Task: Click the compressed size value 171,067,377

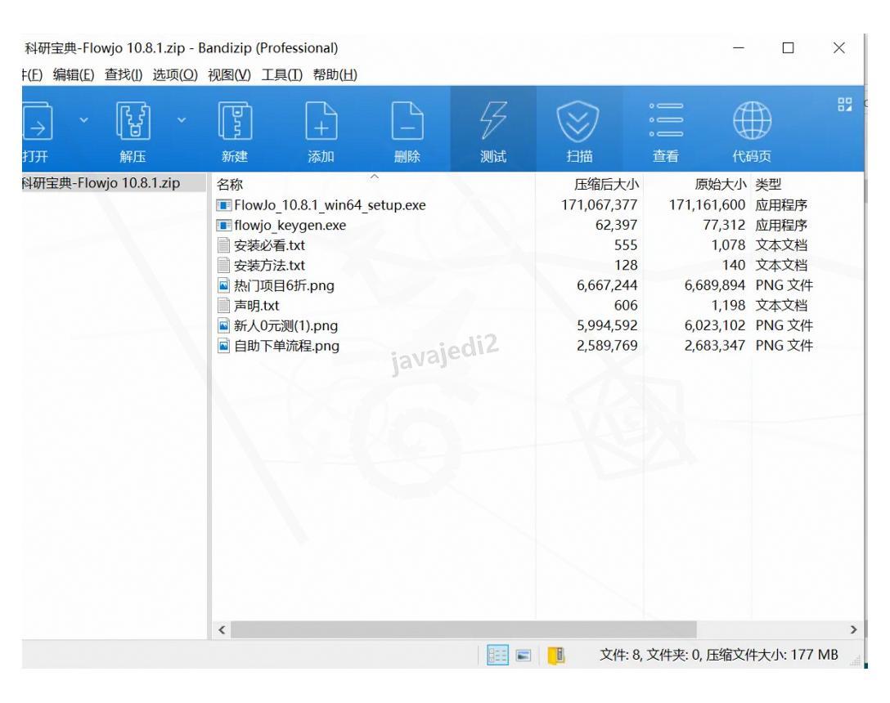Action: coord(600,205)
